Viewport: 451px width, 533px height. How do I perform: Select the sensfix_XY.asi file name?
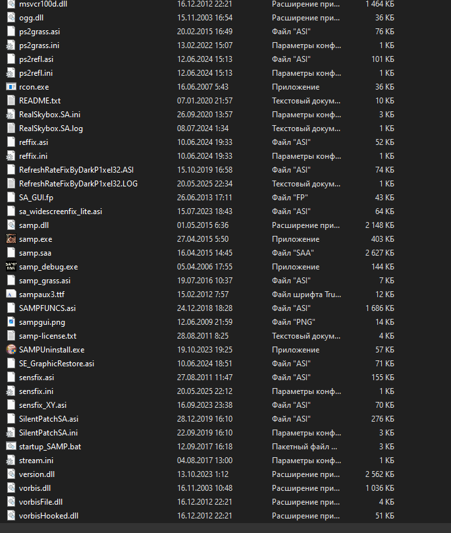point(43,405)
